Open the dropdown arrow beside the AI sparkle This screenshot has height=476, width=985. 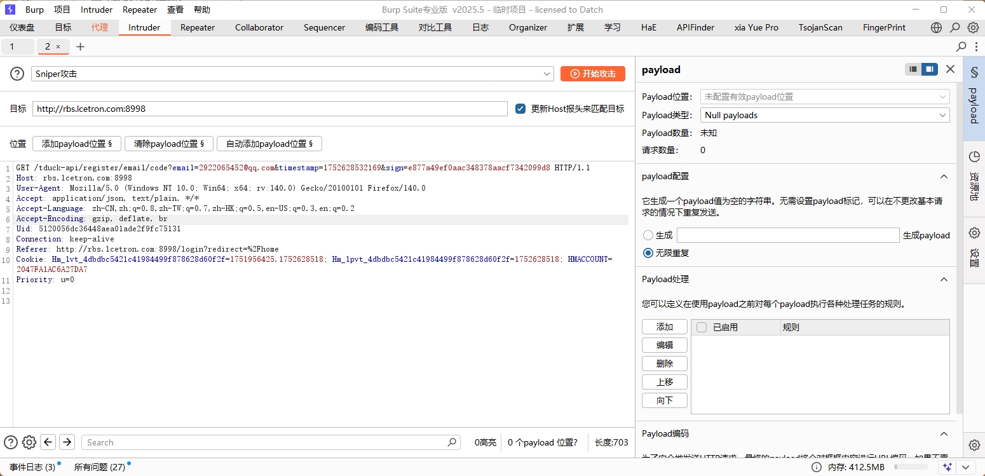pyautogui.click(x=965, y=467)
